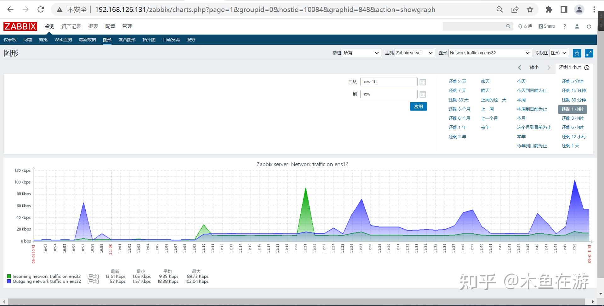This screenshot has height=306, width=604.
Task: Open the 报表 main menu
Action: click(x=93, y=26)
